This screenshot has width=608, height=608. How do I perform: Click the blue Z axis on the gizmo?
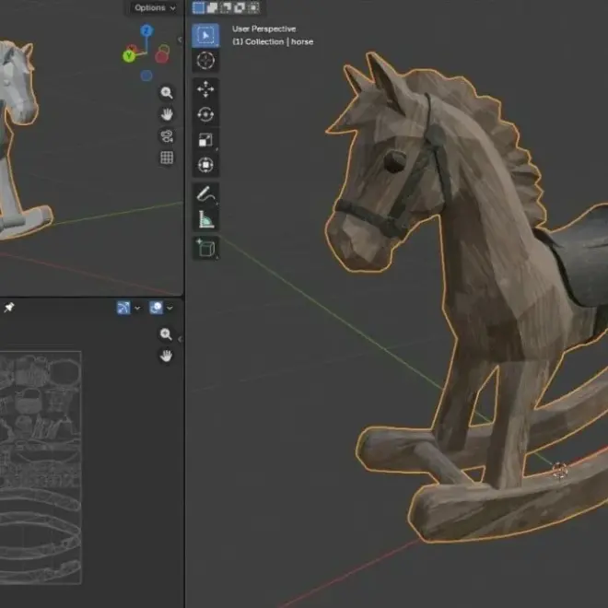pyautogui.click(x=146, y=31)
